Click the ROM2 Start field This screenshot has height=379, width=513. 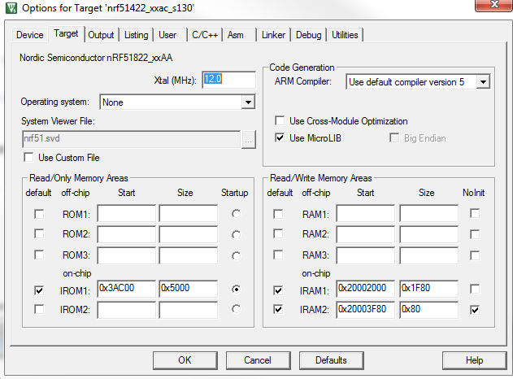[126, 234]
